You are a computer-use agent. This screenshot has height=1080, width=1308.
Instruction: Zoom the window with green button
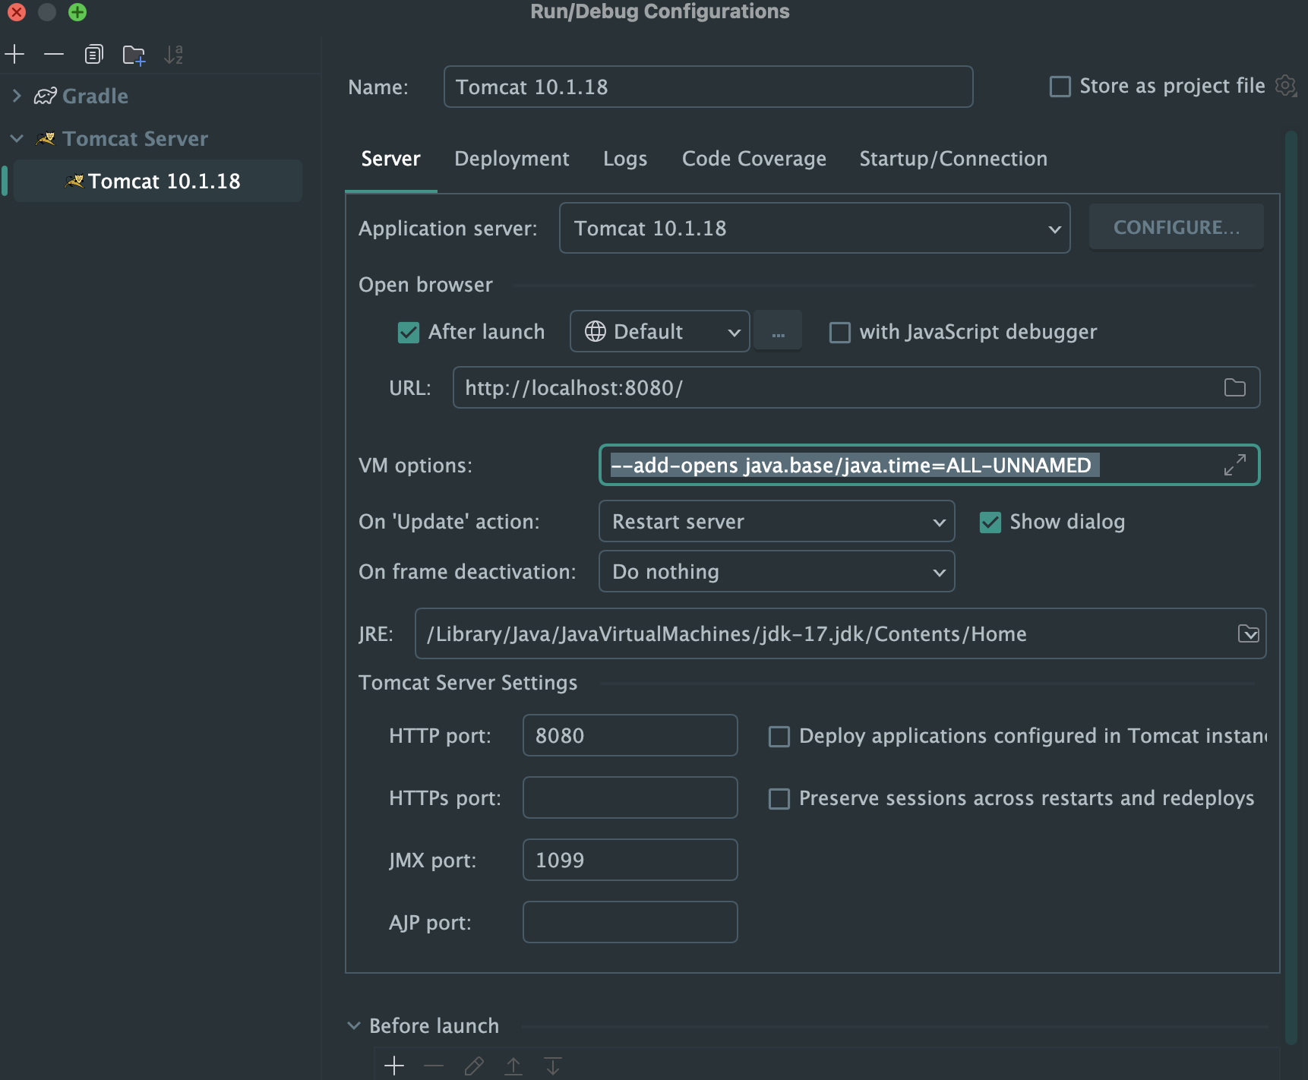(77, 12)
